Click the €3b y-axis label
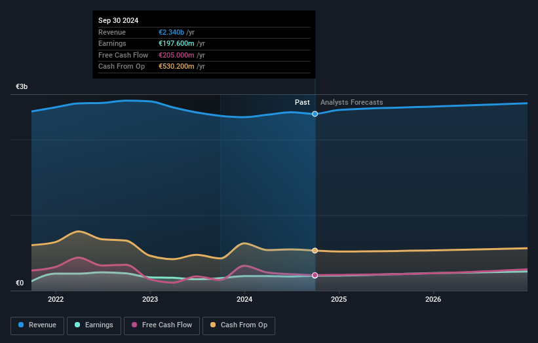Viewport: 538px width, 343px height. (22, 86)
